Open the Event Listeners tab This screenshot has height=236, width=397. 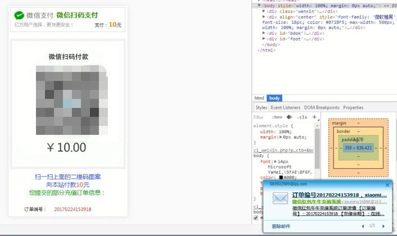pos(285,107)
